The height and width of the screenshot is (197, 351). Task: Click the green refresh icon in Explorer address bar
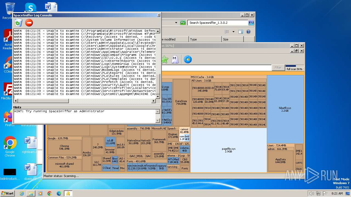(x=183, y=23)
